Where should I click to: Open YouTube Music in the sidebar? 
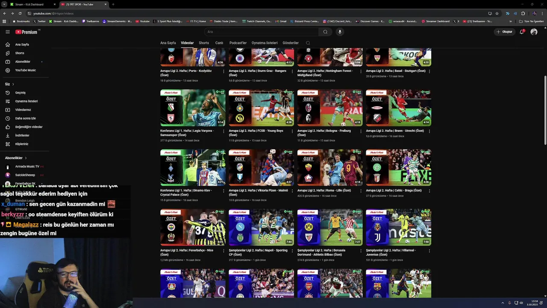coord(26,70)
